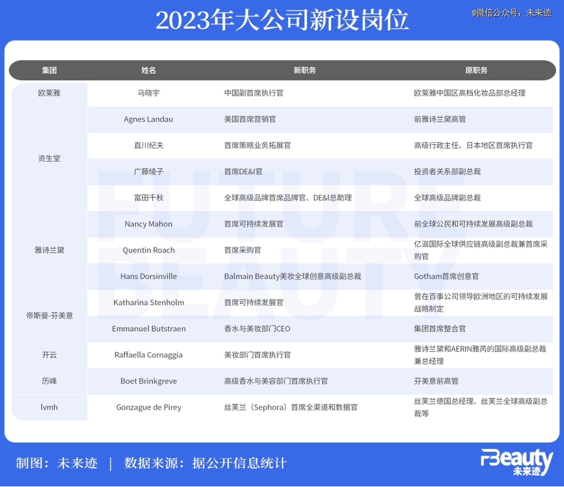Click the "资生堂" group cell

pos(49,159)
